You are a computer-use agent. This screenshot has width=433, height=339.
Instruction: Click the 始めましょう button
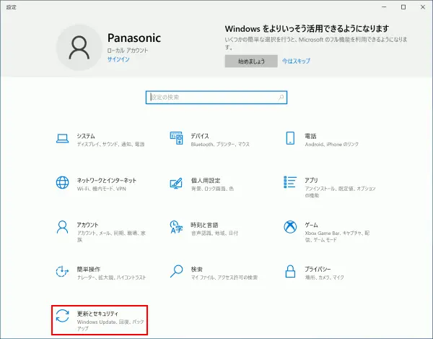[251, 61]
